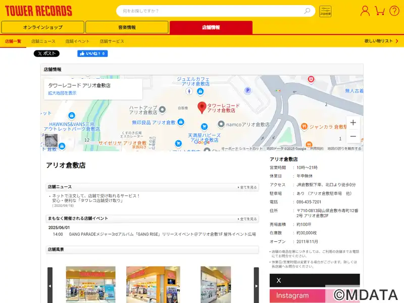Click the restroom marker on map

click(x=189, y=91)
